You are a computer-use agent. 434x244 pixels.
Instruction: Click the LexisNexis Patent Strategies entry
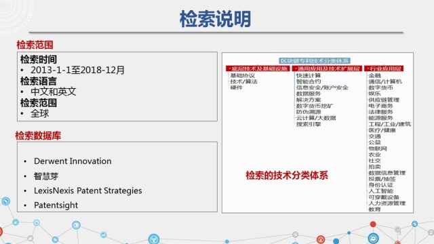tap(87, 190)
